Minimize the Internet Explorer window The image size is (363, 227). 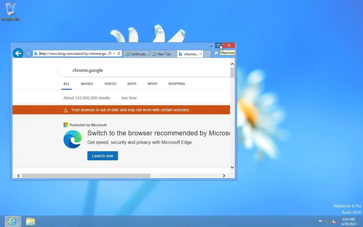[211, 46]
